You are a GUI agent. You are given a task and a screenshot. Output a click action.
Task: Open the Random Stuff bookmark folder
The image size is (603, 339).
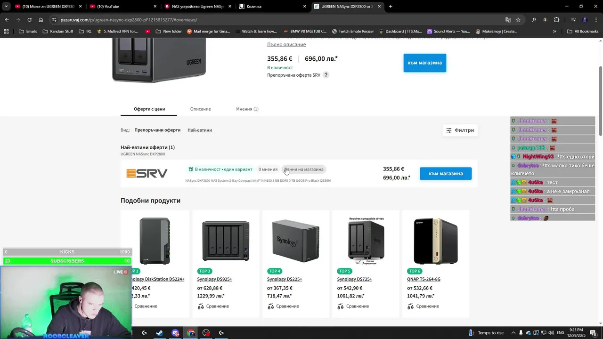coord(57,32)
